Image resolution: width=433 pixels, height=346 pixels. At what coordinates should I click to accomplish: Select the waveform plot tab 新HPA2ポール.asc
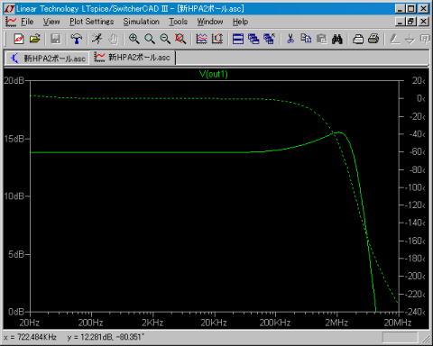click(x=133, y=57)
